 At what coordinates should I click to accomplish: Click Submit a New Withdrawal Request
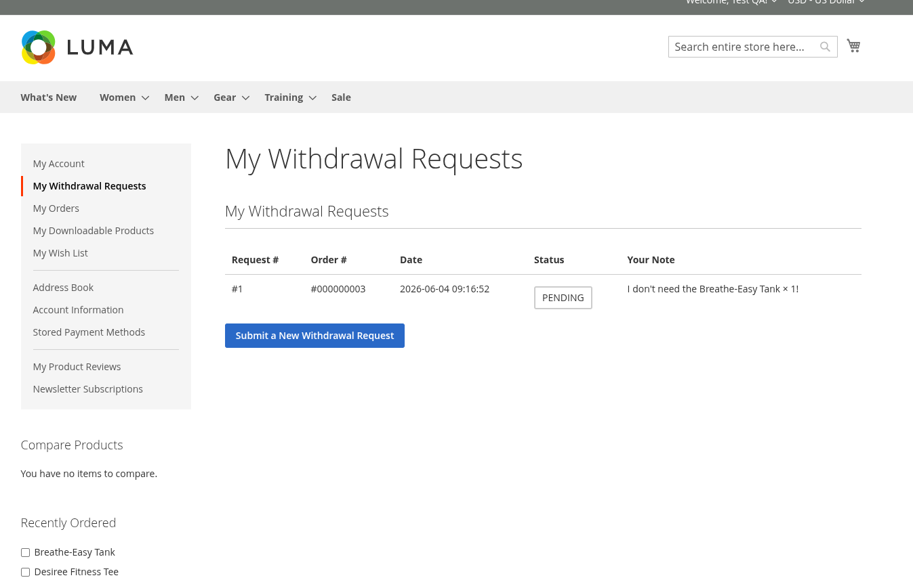pos(315,336)
